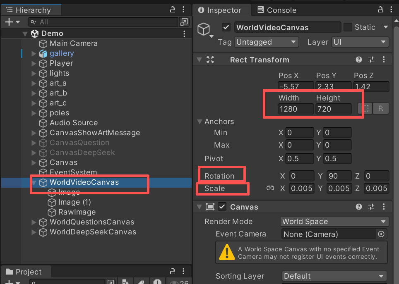The height and width of the screenshot is (284, 399).
Task: Click Rotation Y field showing 90
Action: pyautogui.click(x=339, y=176)
